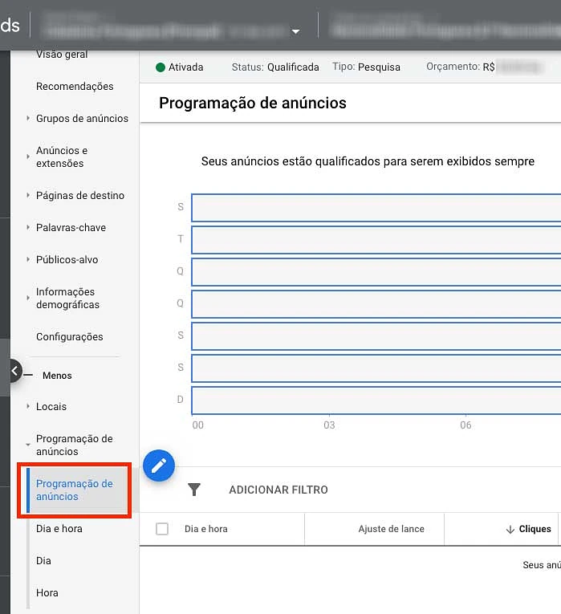
Task: Expand Públicos-alvo submenu arrow
Action: pos(28,259)
